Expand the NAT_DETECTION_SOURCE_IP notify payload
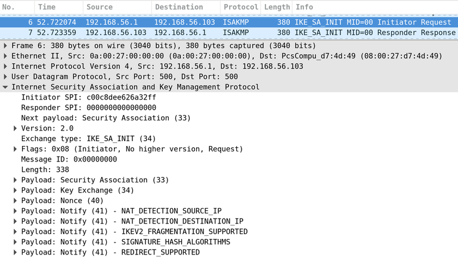 click(x=15, y=211)
